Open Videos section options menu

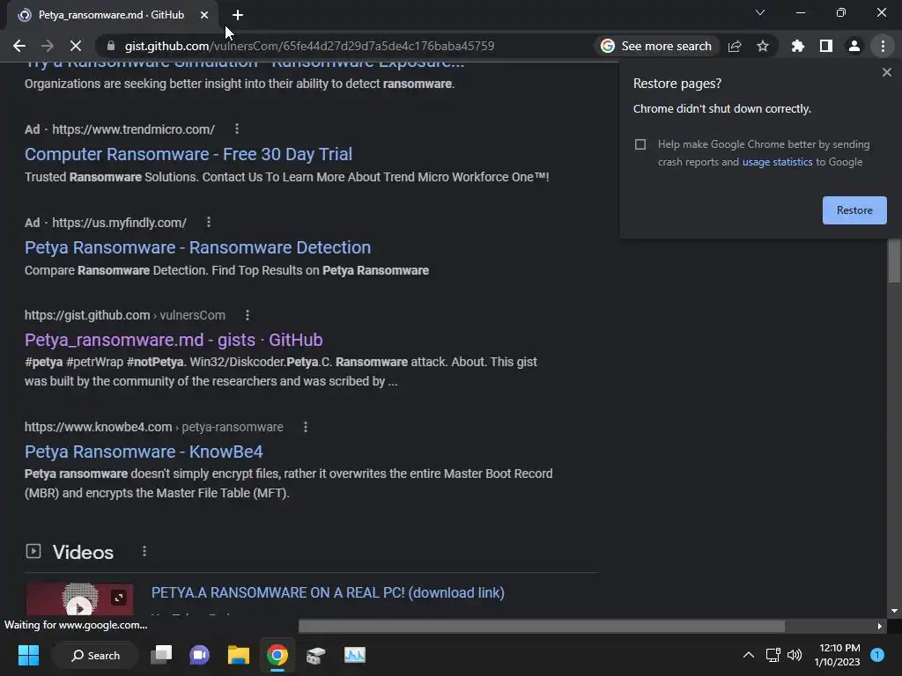click(144, 551)
